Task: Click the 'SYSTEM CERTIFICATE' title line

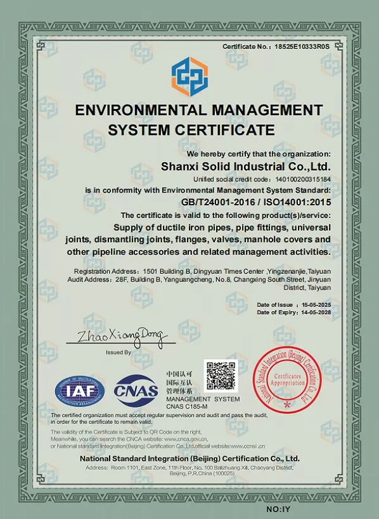Action: coord(191,130)
